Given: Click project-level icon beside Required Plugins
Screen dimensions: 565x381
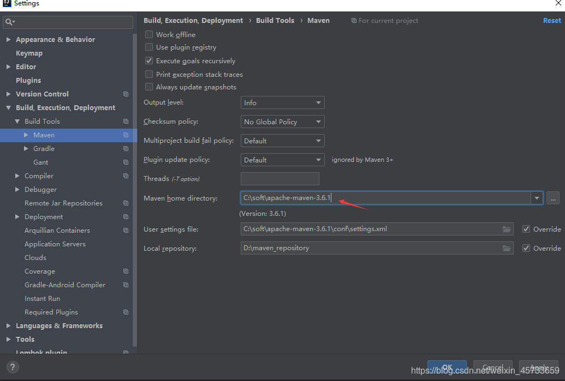Looking at the screenshot, I should pyautogui.click(x=126, y=312).
